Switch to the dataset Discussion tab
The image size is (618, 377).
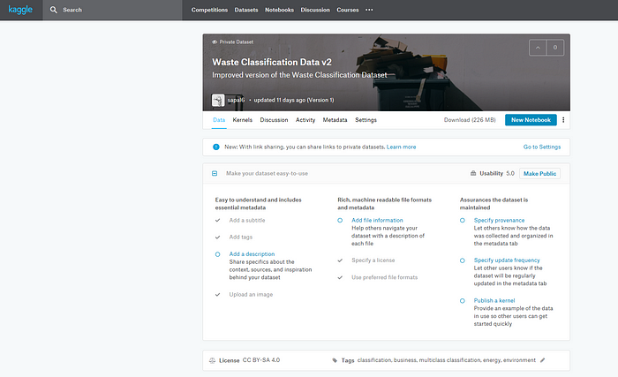click(274, 120)
